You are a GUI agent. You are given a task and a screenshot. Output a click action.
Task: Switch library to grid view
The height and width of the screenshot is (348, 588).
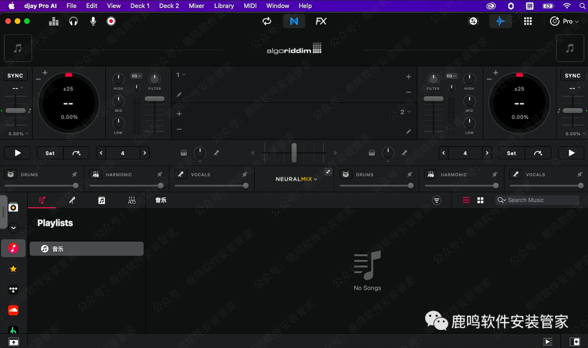(x=480, y=200)
